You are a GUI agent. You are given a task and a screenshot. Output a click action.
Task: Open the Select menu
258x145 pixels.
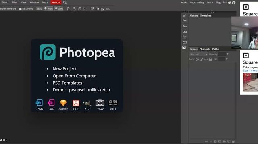point(5,2)
